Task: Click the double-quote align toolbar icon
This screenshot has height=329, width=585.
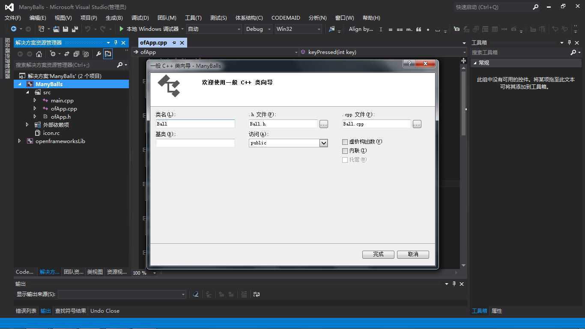Action: pyautogui.click(x=418, y=29)
